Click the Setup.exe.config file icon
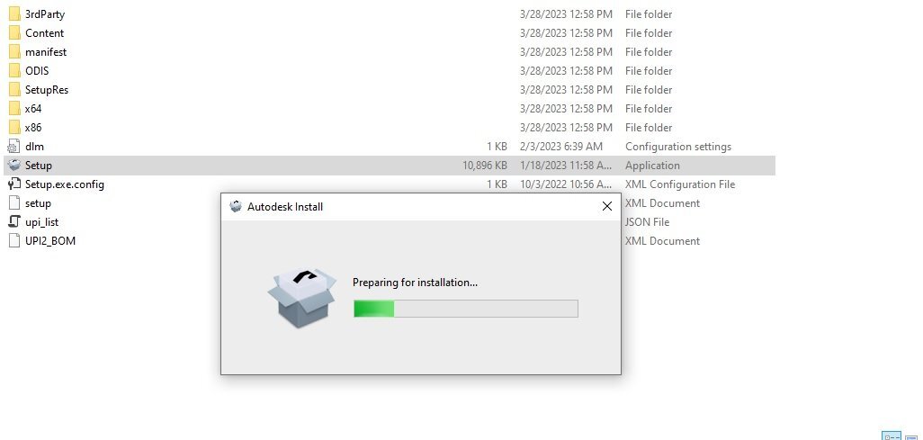923x440 pixels. [14, 184]
